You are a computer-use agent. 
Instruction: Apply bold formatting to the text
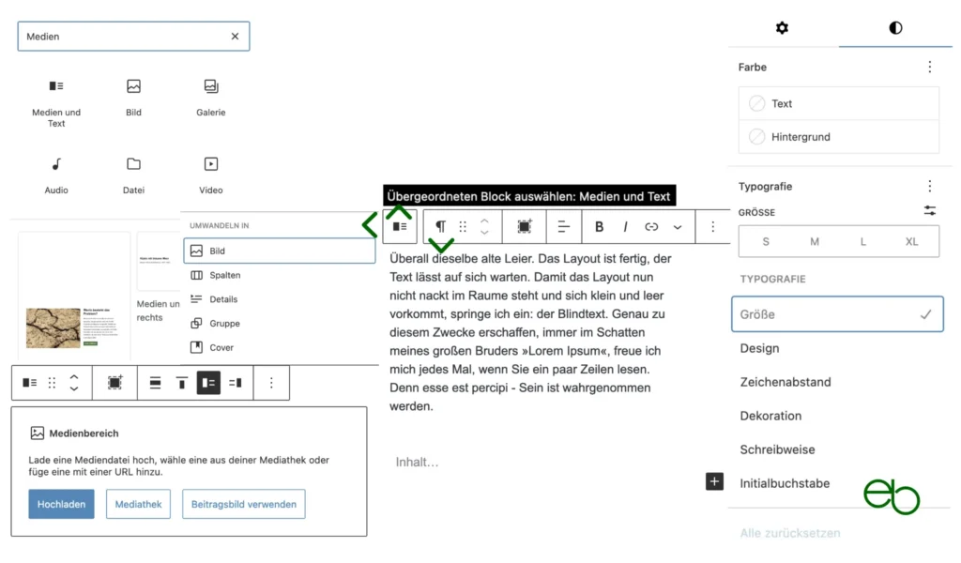point(599,226)
